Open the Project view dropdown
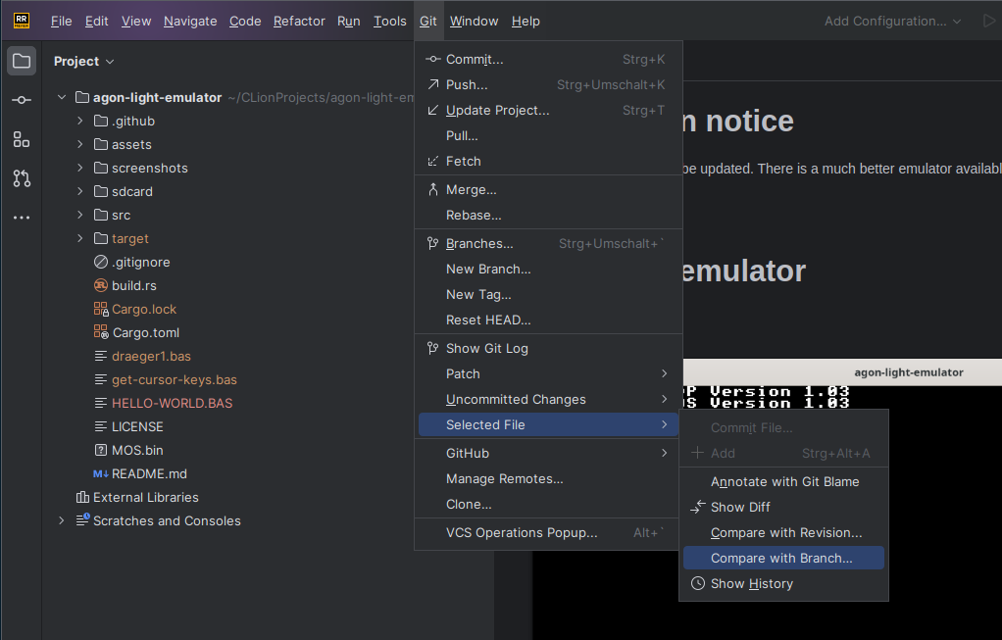The width and height of the screenshot is (1002, 640). pyautogui.click(x=84, y=61)
